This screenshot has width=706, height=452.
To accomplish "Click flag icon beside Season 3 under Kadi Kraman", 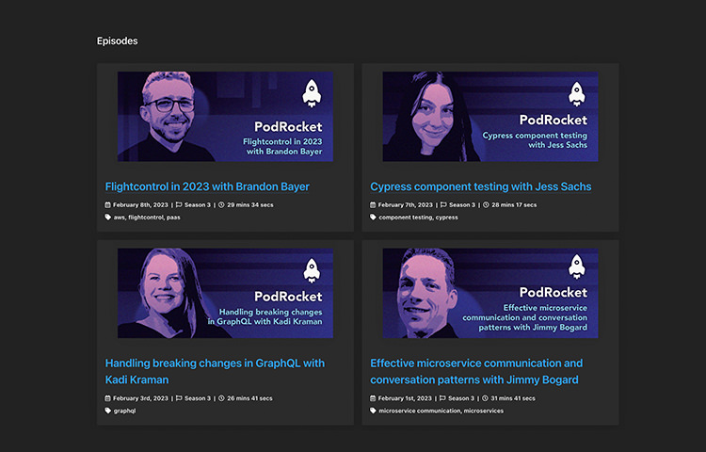I will pyautogui.click(x=179, y=398).
